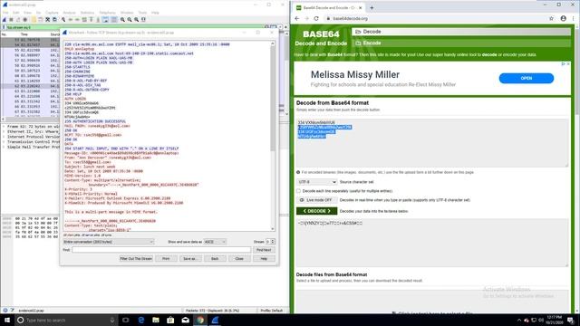Click the Back button in stream dialog
This screenshot has height=326, width=580.
[215, 259]
